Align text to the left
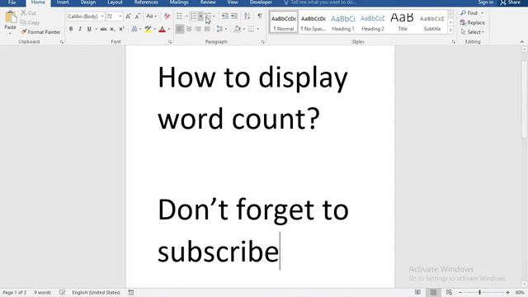 coord(180,30)
